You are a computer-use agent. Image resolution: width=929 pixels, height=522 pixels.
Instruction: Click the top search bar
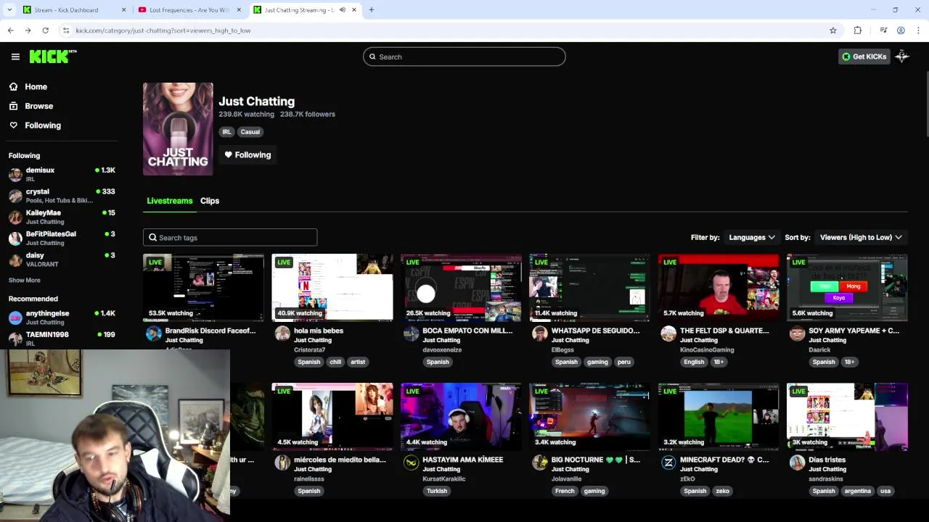[464, 57]
